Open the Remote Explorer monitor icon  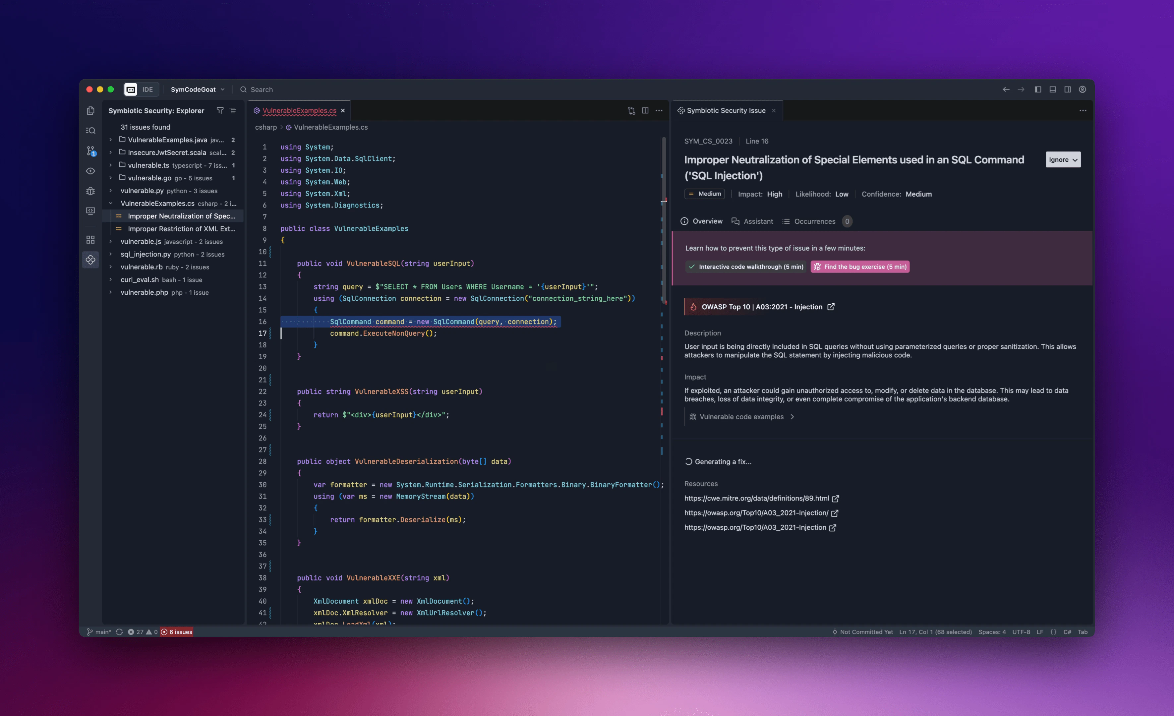pos(90,211)
